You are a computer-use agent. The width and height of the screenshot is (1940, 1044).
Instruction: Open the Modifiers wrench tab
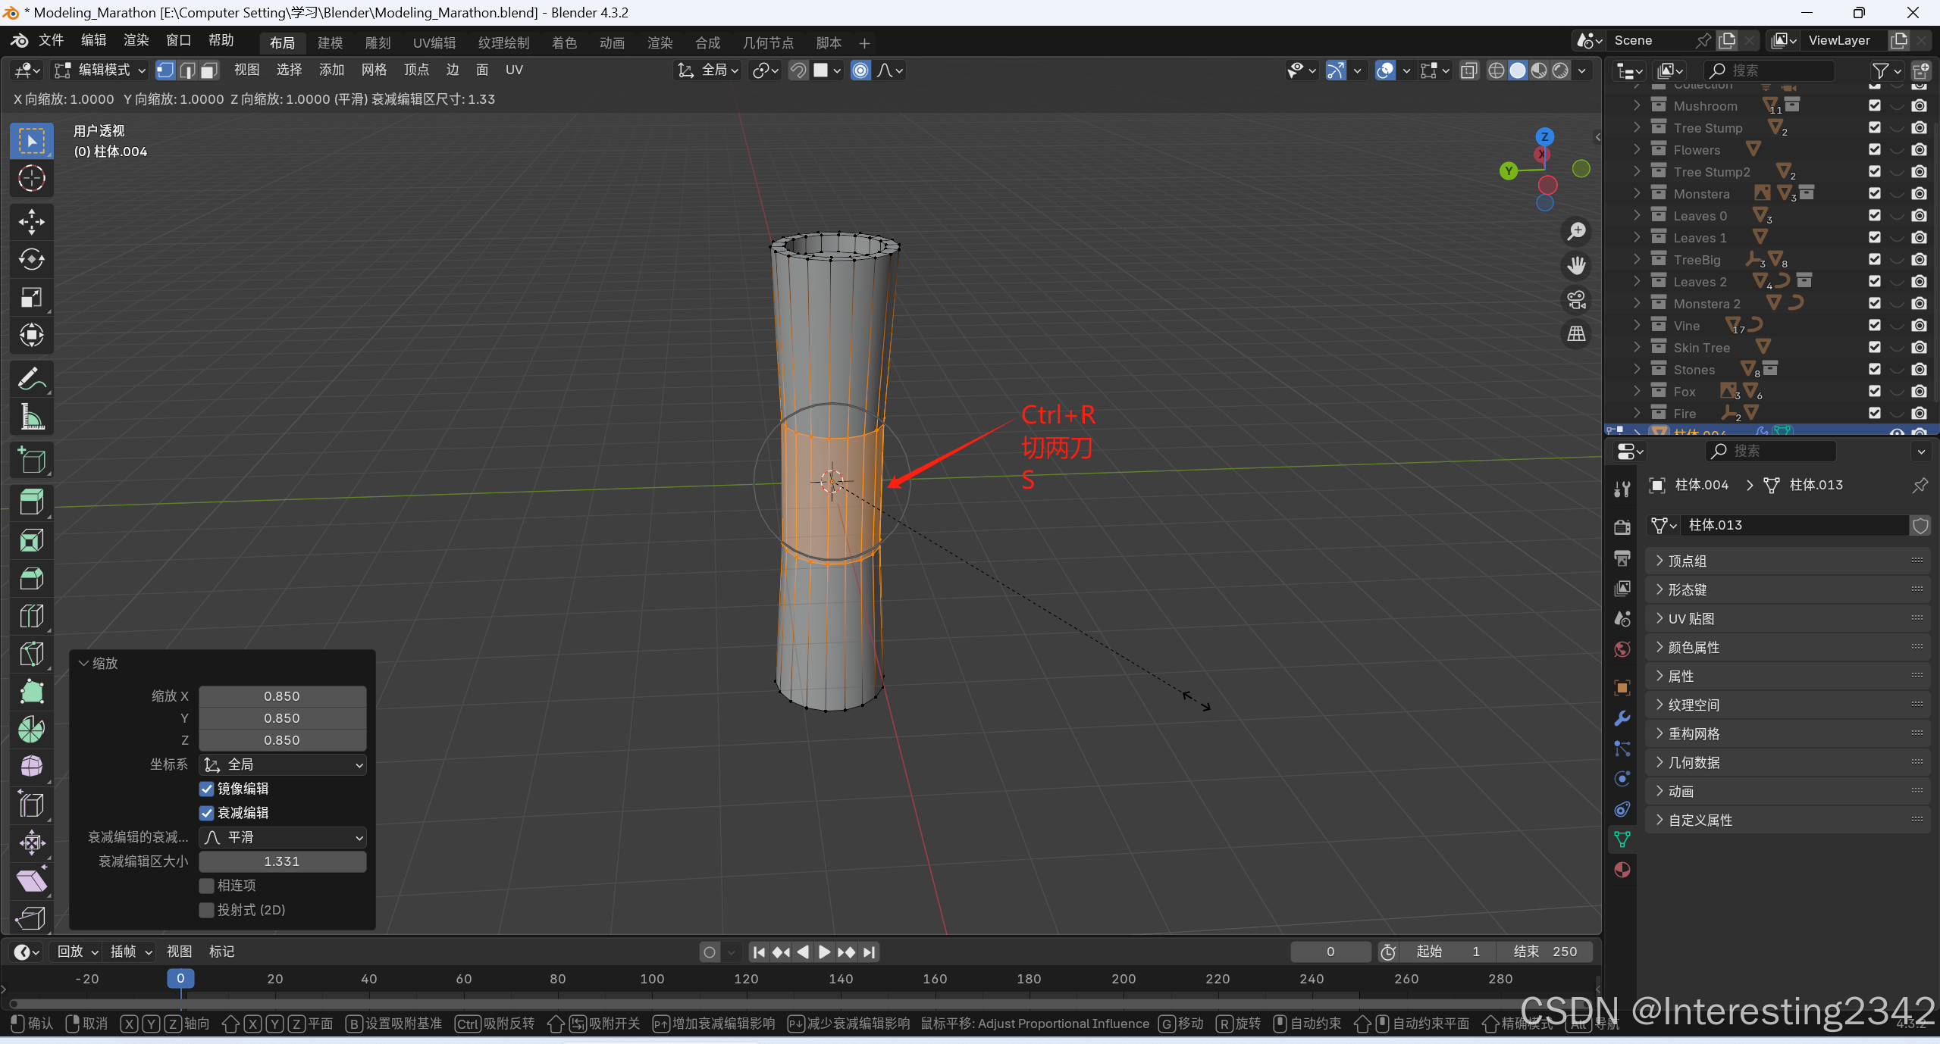(x=1622, y=718)
